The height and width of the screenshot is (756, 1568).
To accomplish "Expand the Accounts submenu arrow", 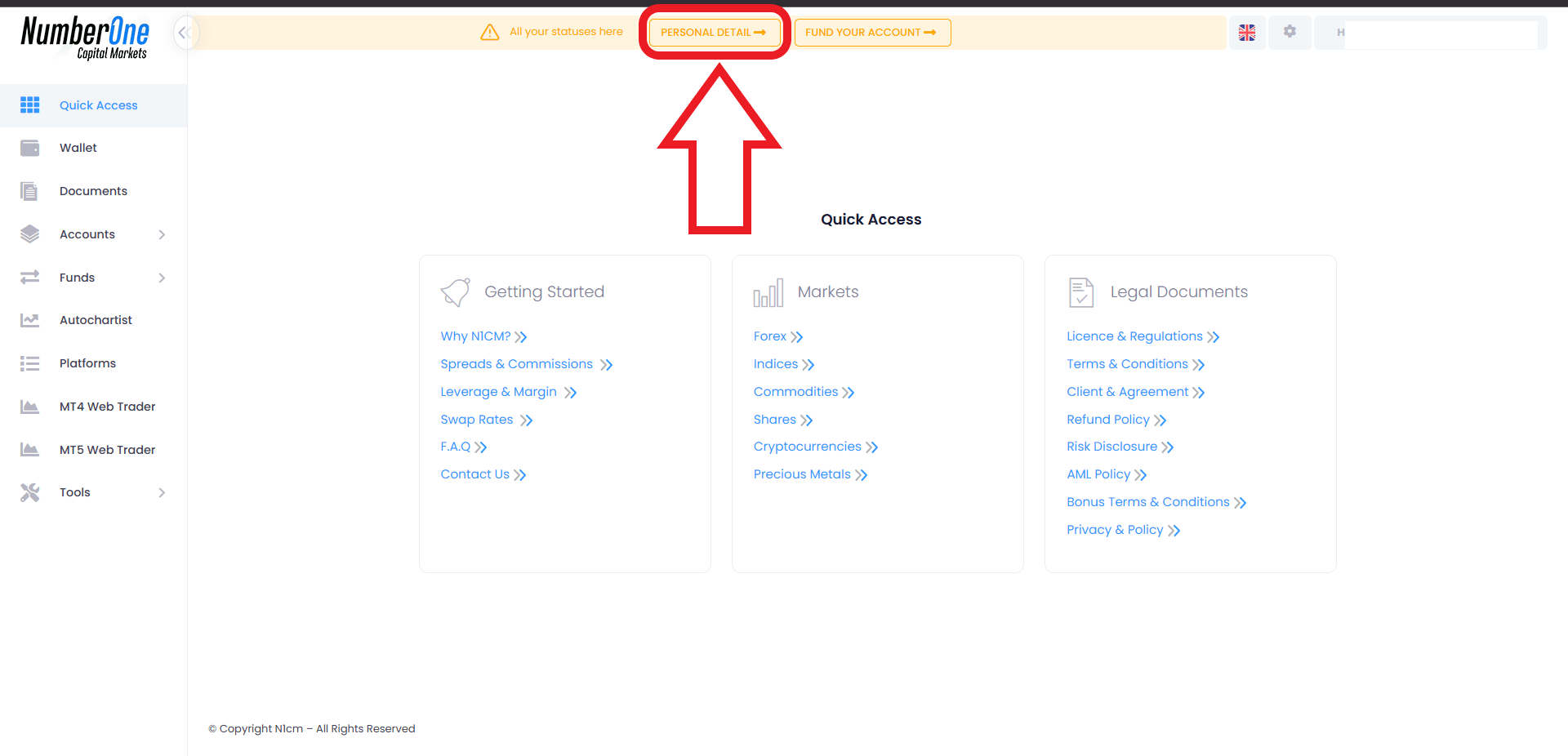I will point(162,235).
